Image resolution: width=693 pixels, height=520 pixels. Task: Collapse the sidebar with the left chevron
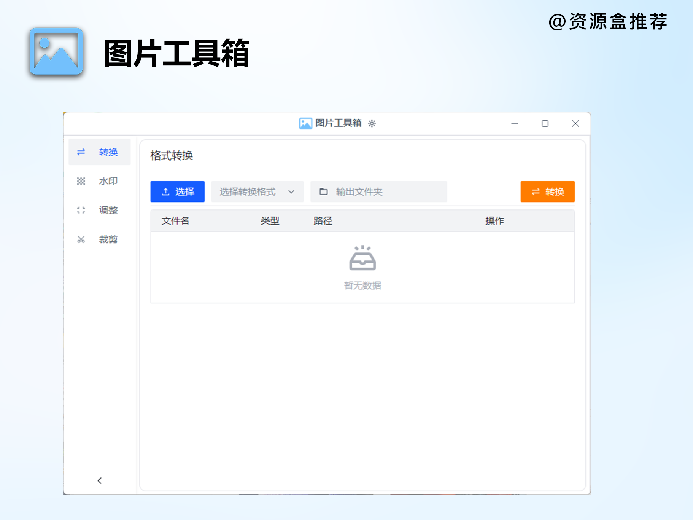(x=100, y=481)
